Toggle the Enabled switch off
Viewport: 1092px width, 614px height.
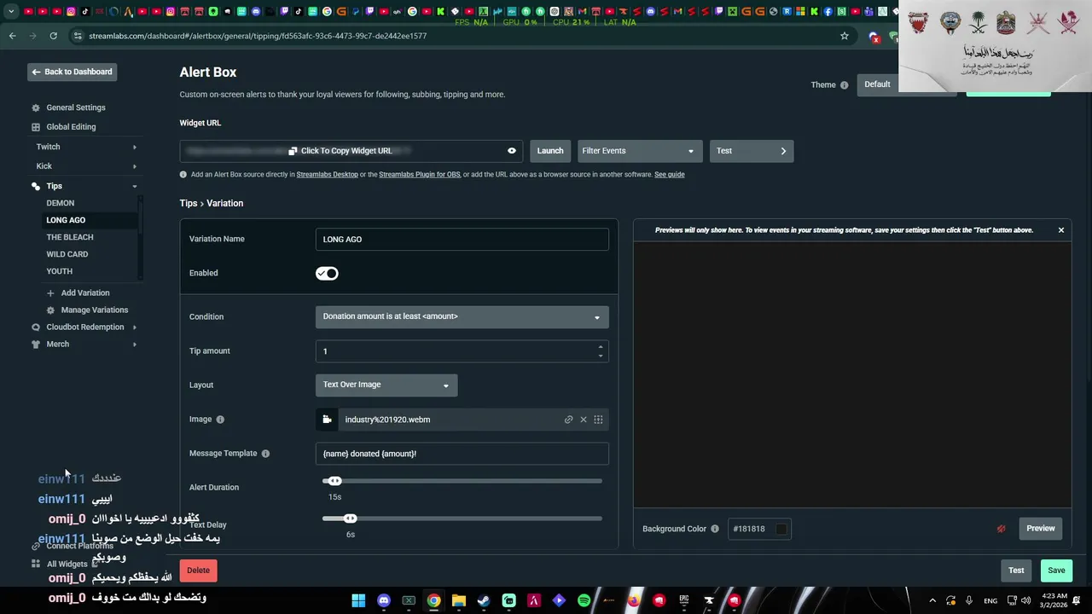click(x=327, y=274)
